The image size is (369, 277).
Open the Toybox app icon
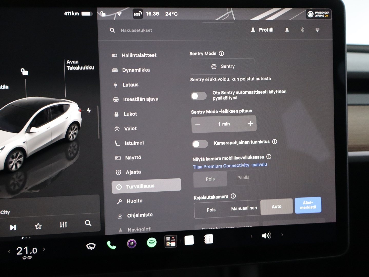(x=171, y=241)
